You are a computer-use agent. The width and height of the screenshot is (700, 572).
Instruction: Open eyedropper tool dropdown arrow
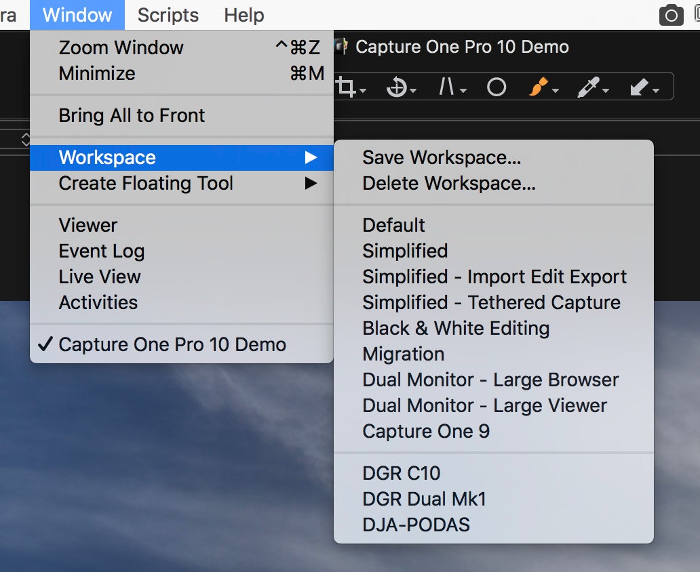(606, 91)
